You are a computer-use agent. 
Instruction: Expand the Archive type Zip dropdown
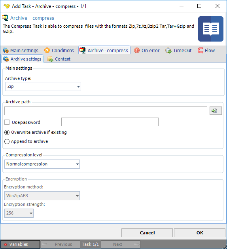coord(43,87)
